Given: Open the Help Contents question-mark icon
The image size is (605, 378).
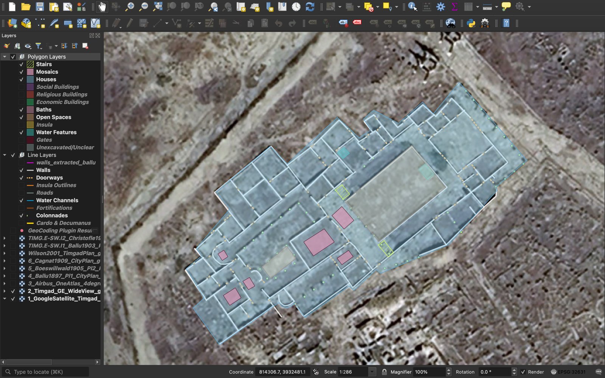Looking at the screenshot, I should (506, 23).
